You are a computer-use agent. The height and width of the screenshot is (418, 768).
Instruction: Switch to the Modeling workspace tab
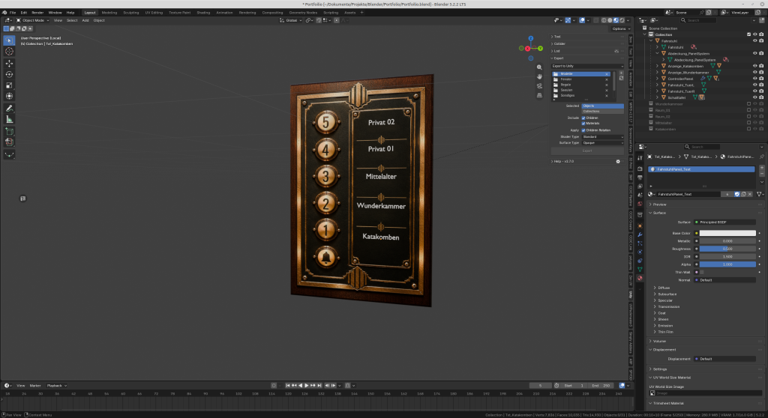point(109,13)
